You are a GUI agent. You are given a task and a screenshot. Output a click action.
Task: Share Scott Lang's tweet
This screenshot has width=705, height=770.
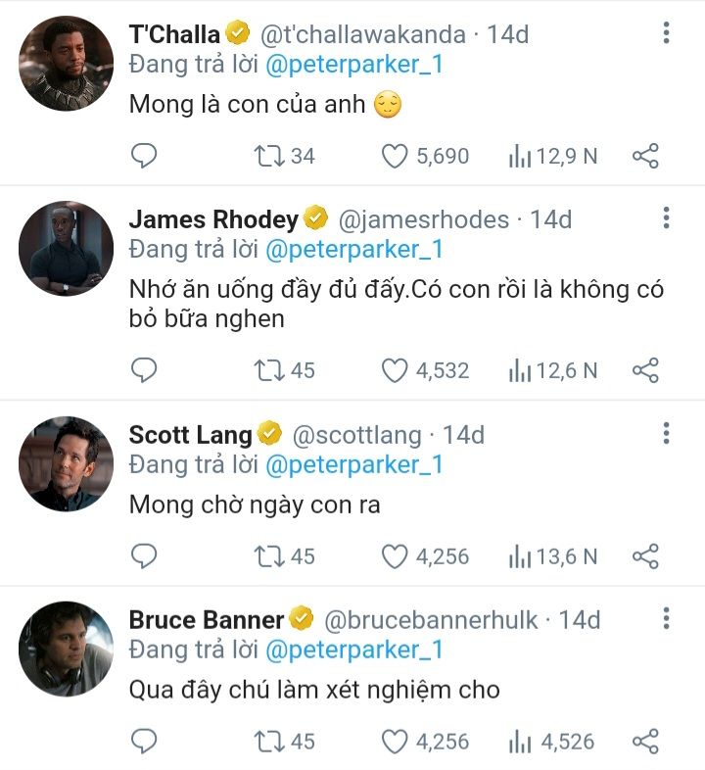[645, 555]
